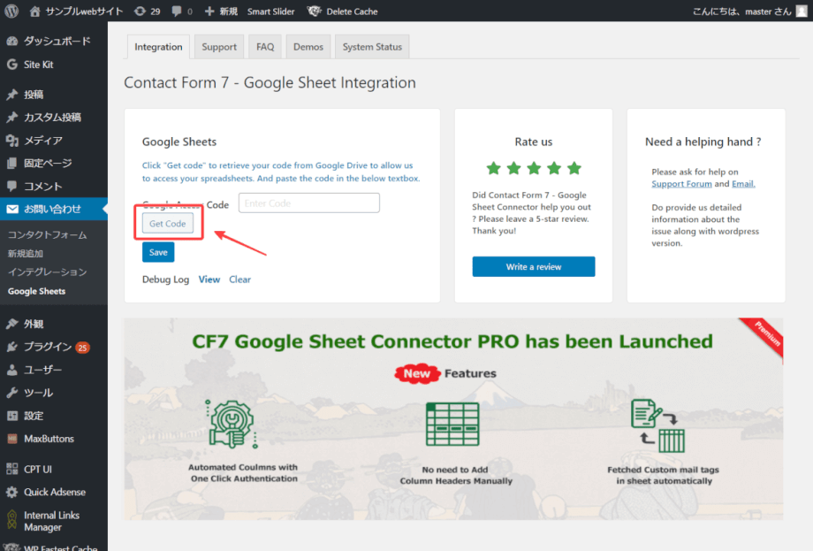
Task: Click the Site Kit G icon
Action: (11, 65)
